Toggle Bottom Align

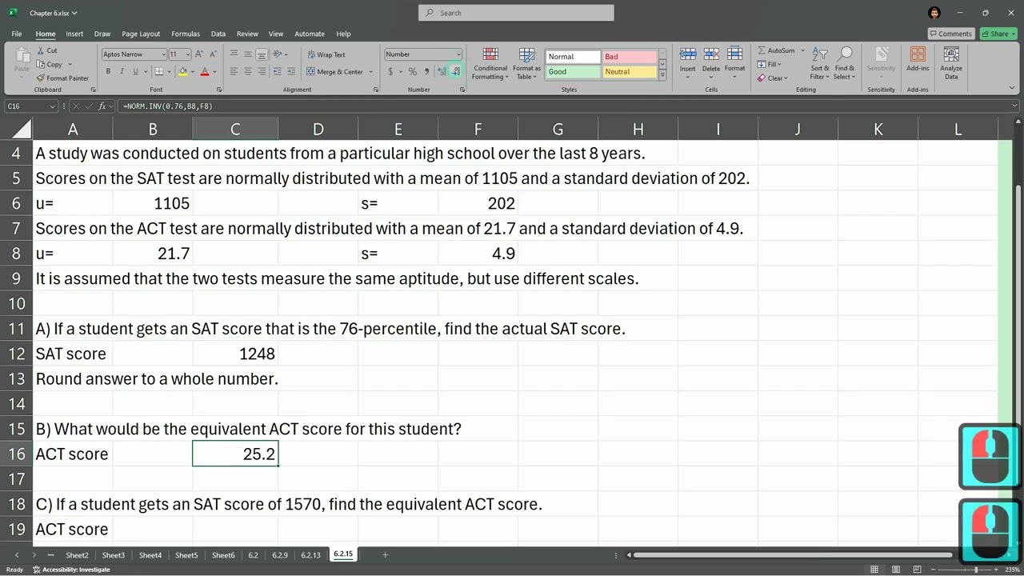pyautogui.click(x=262, y=54)
